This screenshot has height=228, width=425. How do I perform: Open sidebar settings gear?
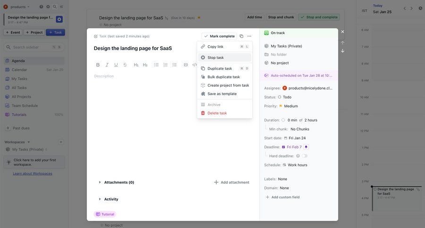pos(48,7)
